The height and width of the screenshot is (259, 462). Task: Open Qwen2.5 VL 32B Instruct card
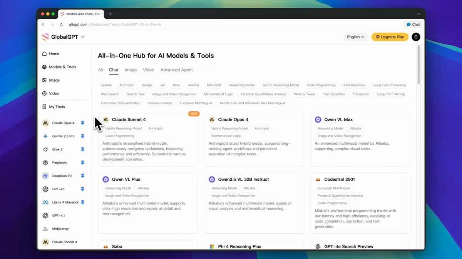[x=254, y=203]
